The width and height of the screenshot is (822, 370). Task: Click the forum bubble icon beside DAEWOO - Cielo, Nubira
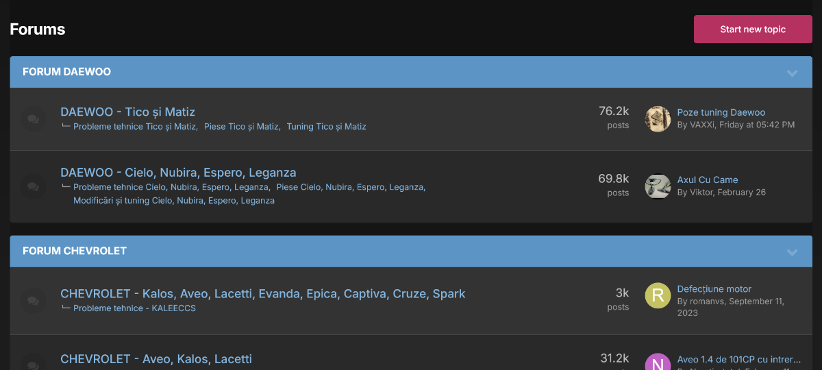click(x=33, y=186)
